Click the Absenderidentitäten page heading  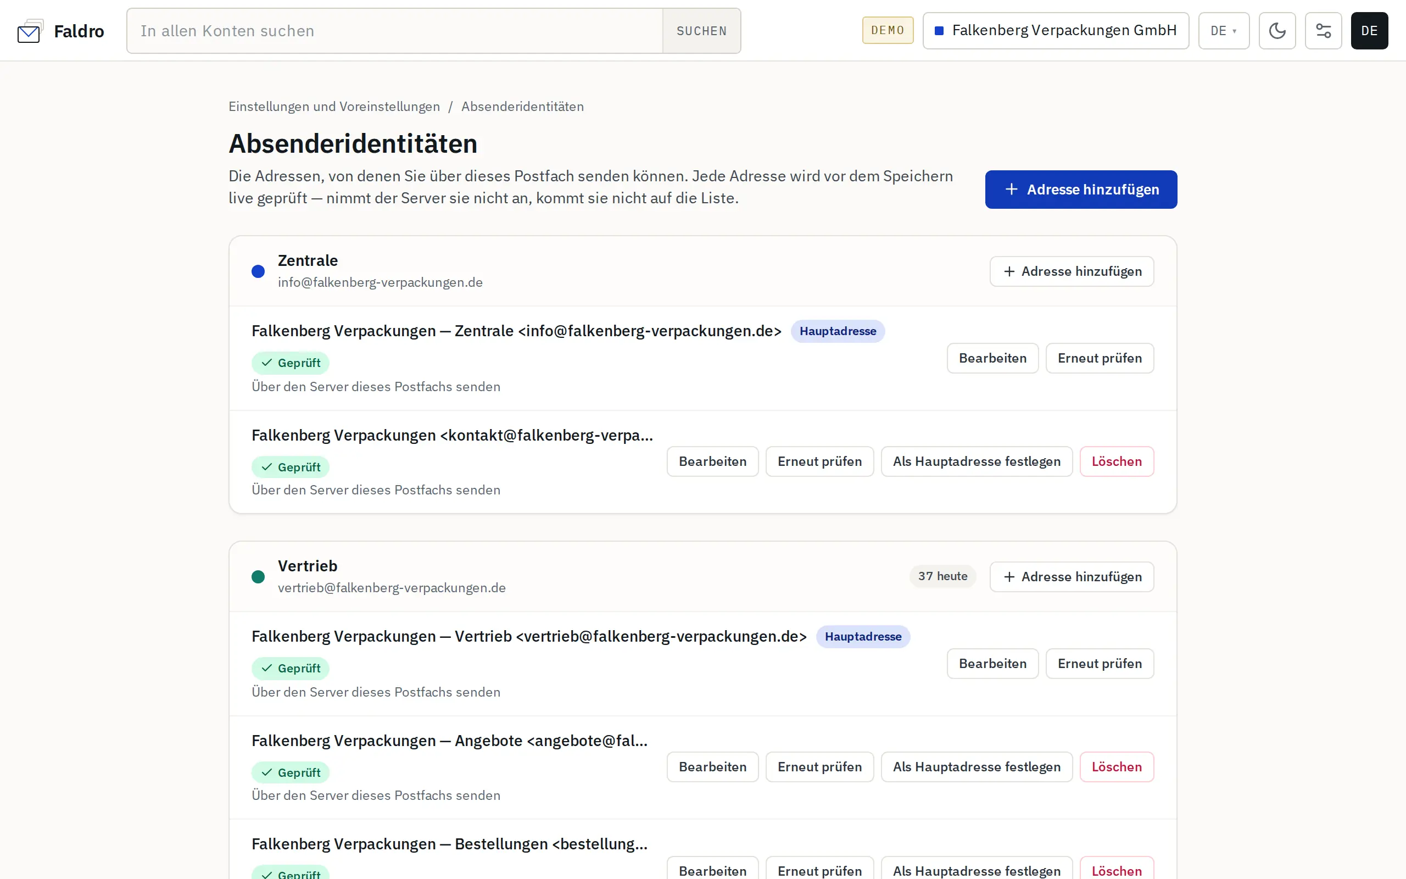[353, 143]
